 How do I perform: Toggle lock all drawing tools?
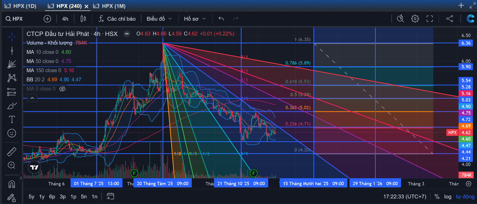click(12, 198)
